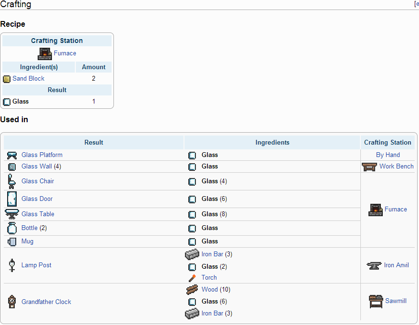Click the Glass icon in the Bottle row

pyautogui.click(x=192, y=229)
